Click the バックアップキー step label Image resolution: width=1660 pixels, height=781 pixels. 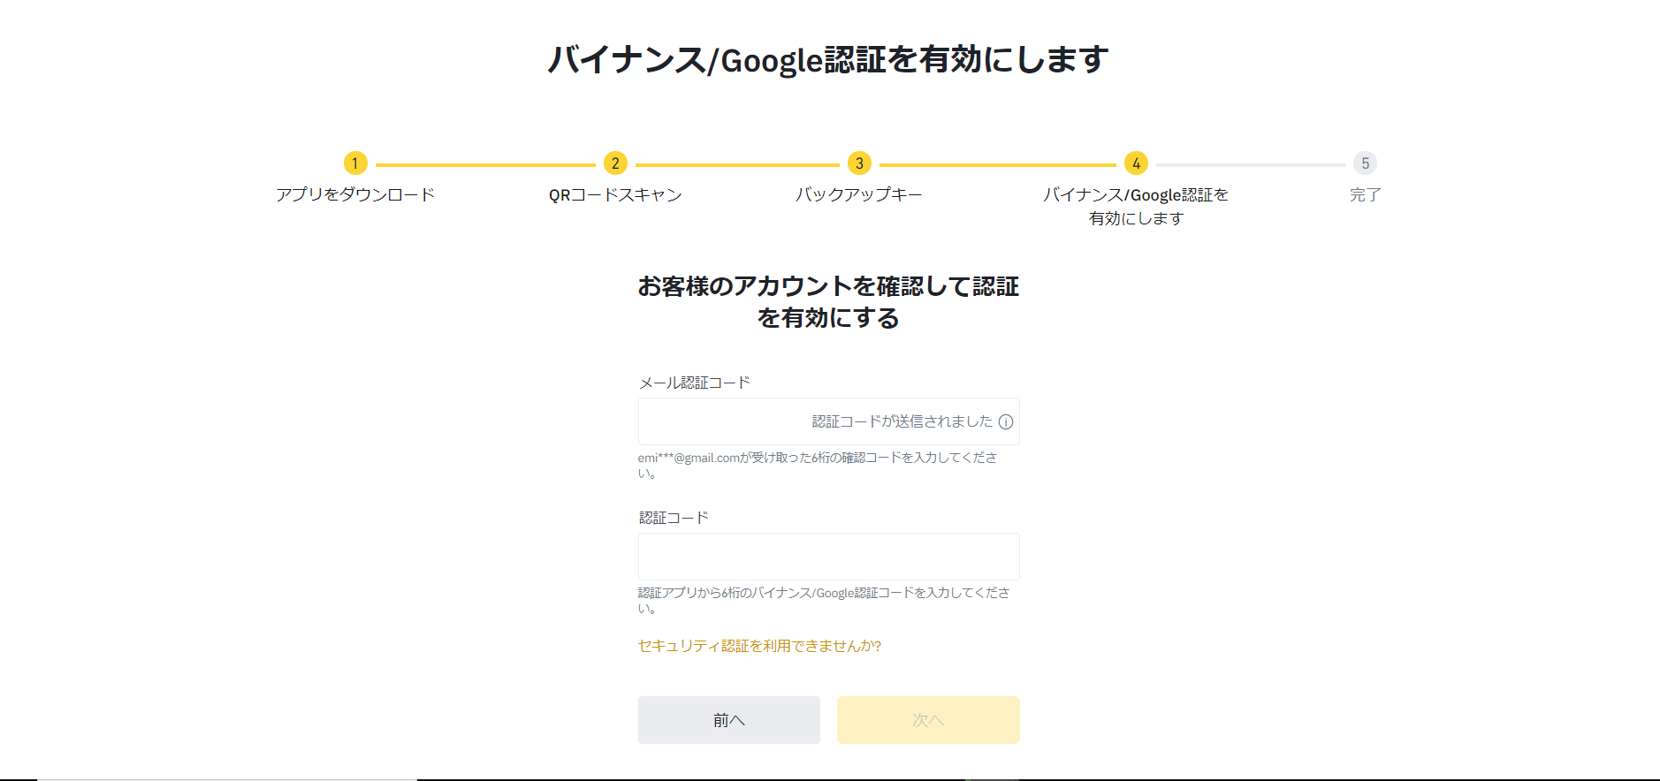click(x=859, y=194)
